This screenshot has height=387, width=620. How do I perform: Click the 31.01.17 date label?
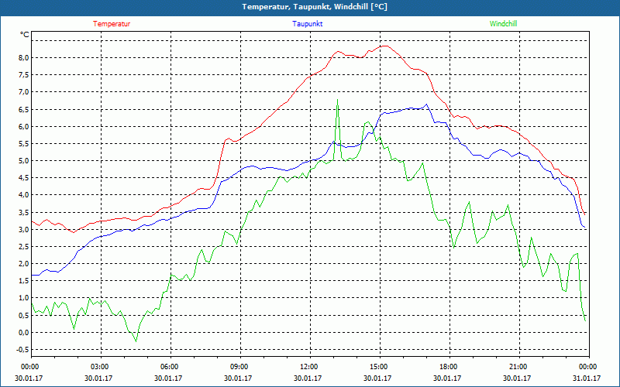(587, 378)
